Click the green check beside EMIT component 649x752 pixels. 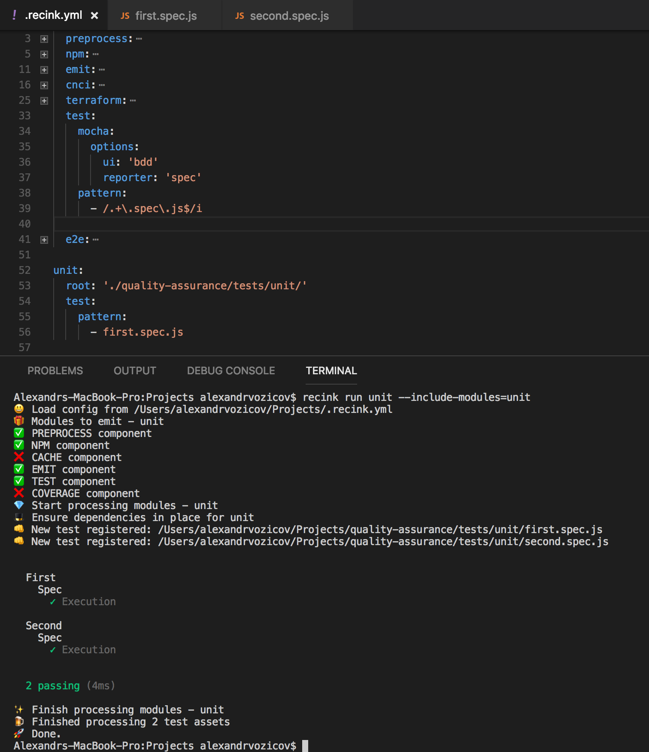19,469
